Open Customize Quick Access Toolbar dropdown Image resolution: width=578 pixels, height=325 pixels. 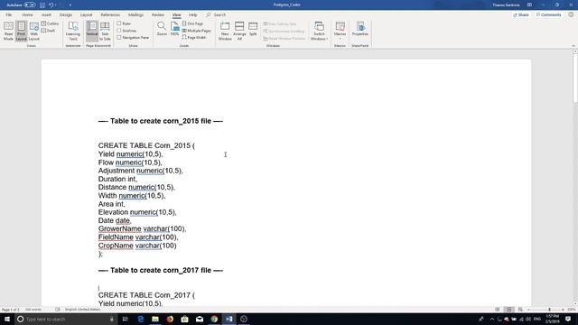(x=70, y=5)
